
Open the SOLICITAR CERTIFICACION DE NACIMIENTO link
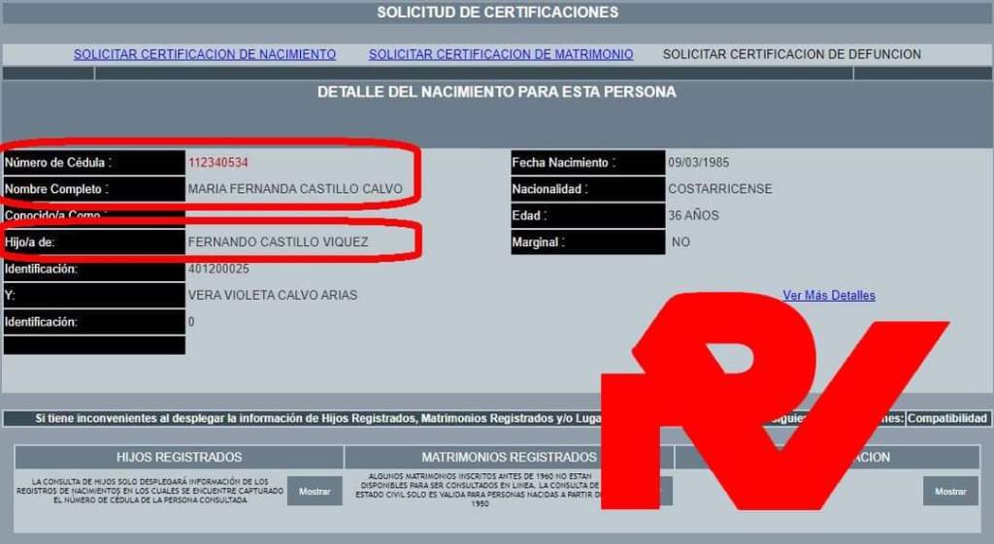pyautogui.click(x=205, y=54)
